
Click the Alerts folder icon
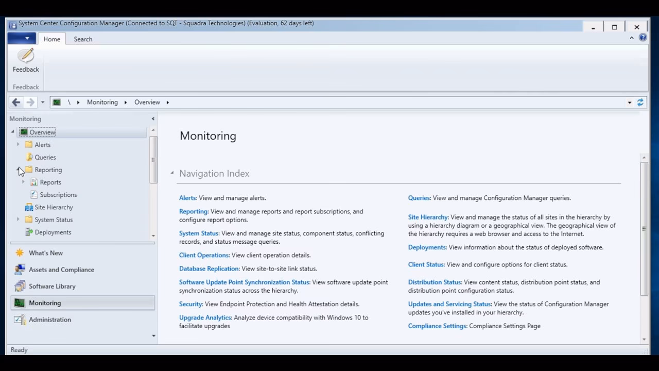tap(29, 145)
